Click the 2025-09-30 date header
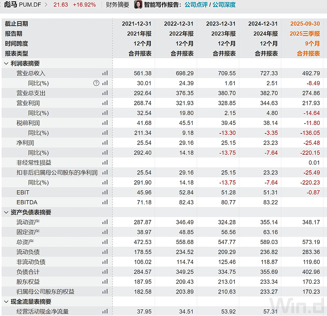Image resolution: width=327 pixels, height=316 pixels. [305, 24]
